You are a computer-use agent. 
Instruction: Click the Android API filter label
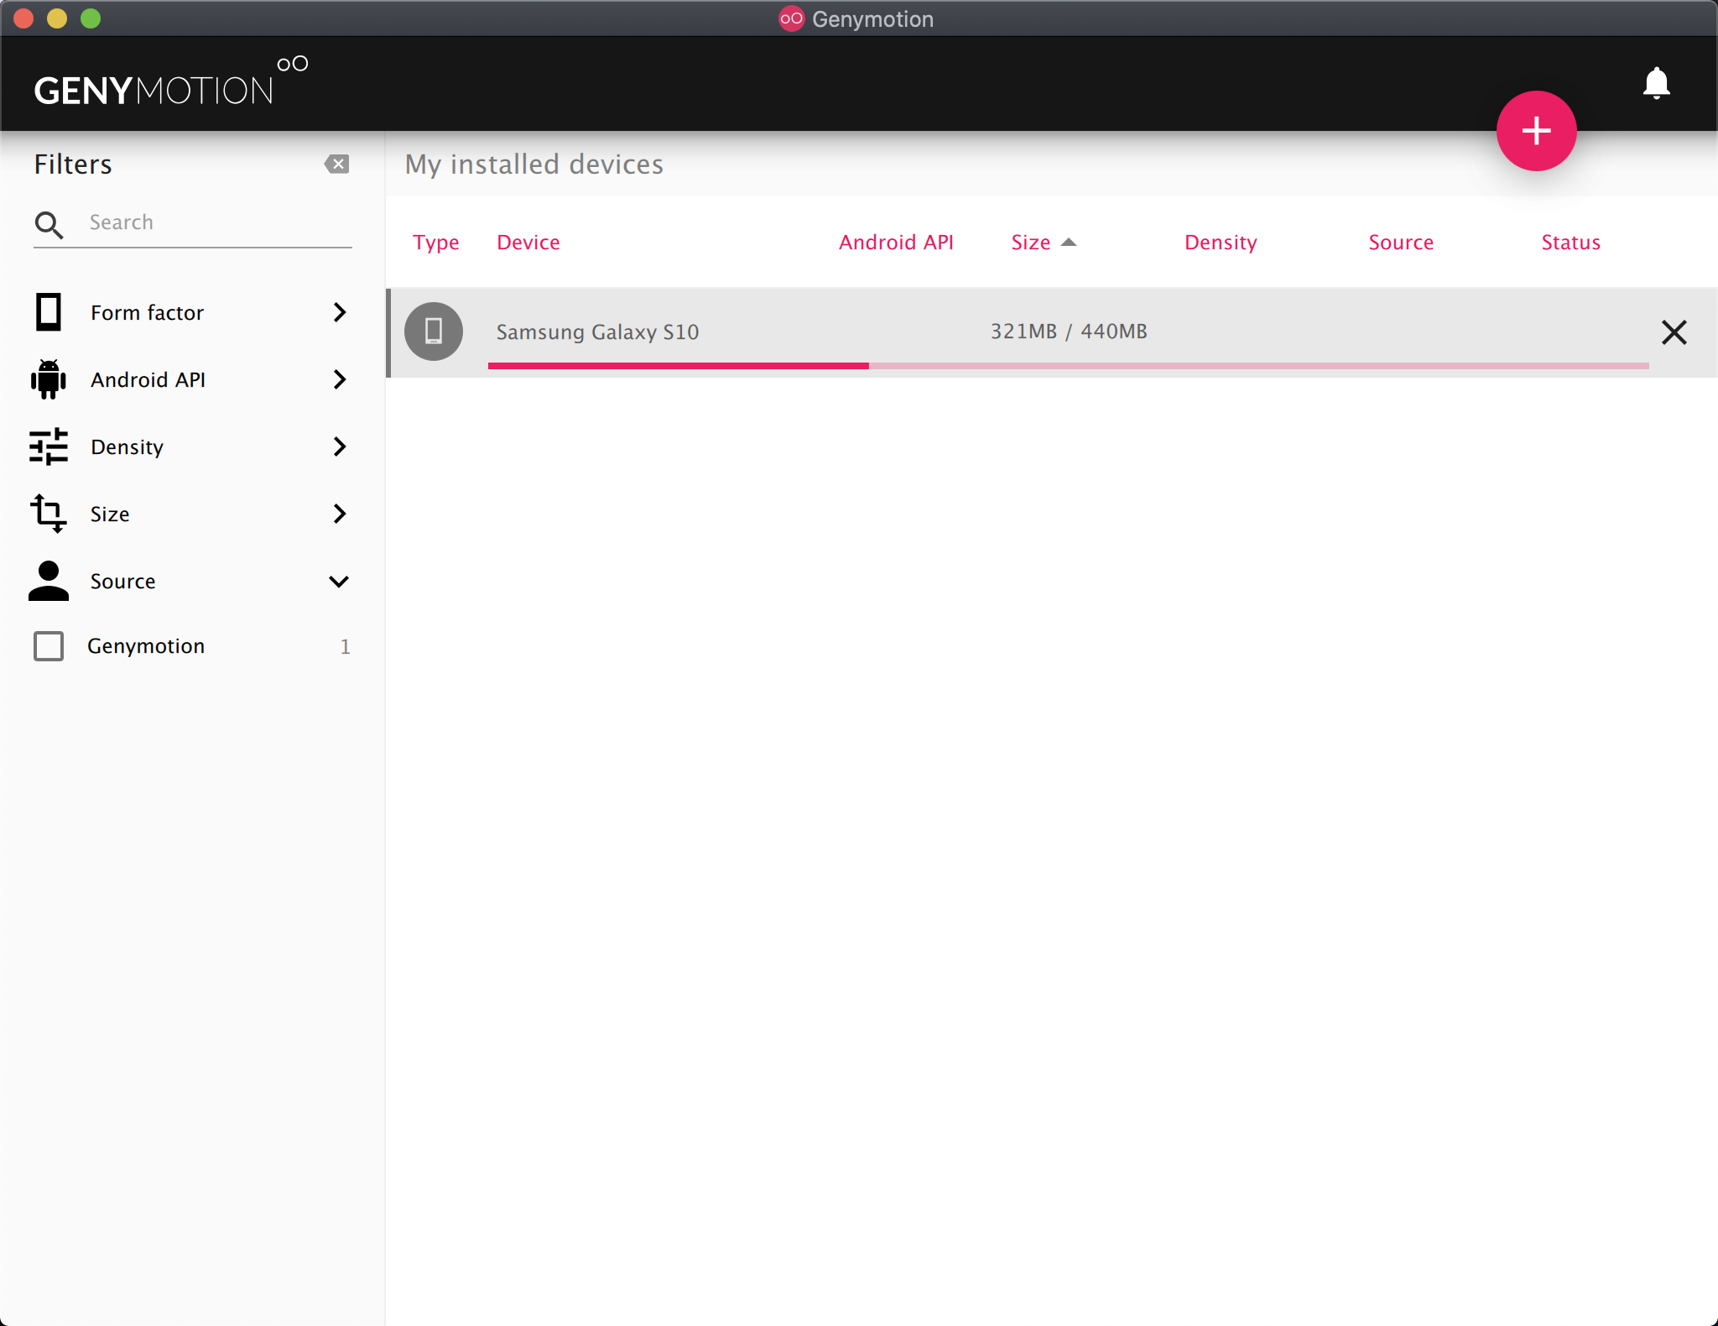[148, 380]
